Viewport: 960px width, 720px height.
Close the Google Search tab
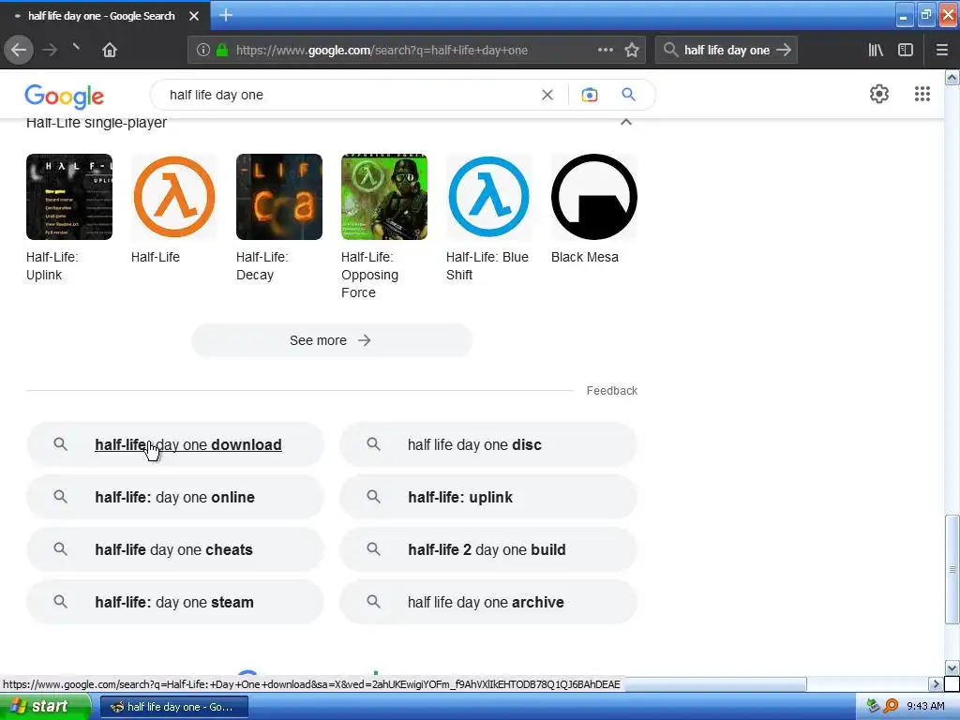click(x=194, y=16)
